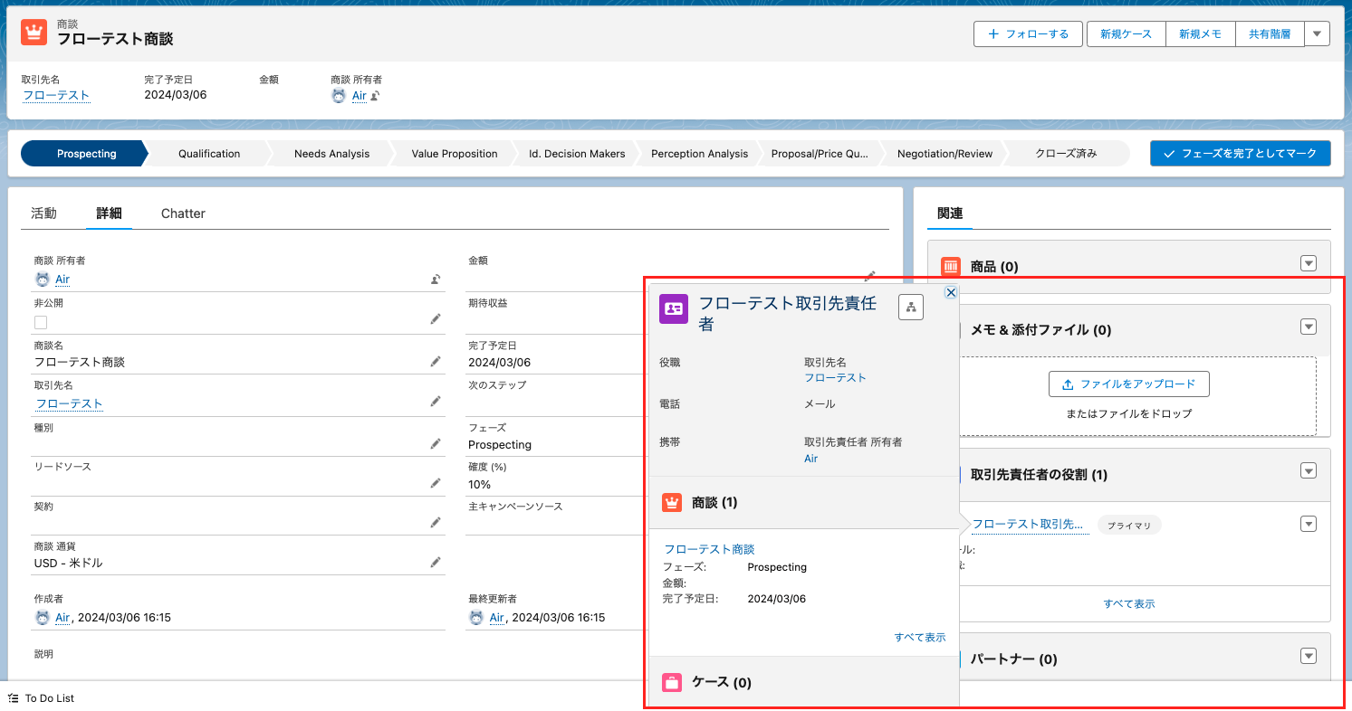Click the opportunity crown icon in the header
The width and height of the screenshot is (1352, 711).
(x=34, y=33)
